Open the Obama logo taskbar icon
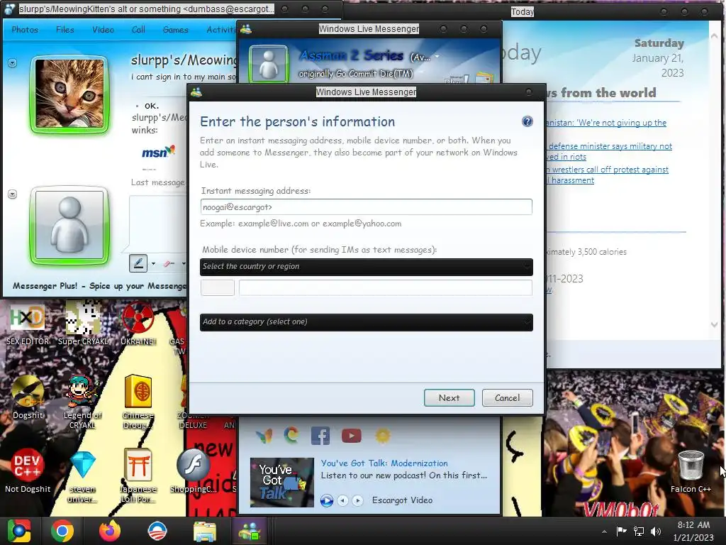Screen dimensions: 726x545 pyautogui.click(x=157, y=531)
